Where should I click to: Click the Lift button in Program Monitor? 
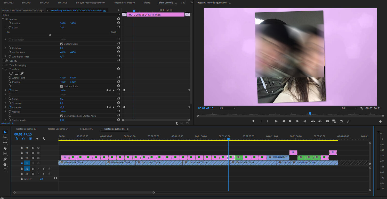pos(313,121)
